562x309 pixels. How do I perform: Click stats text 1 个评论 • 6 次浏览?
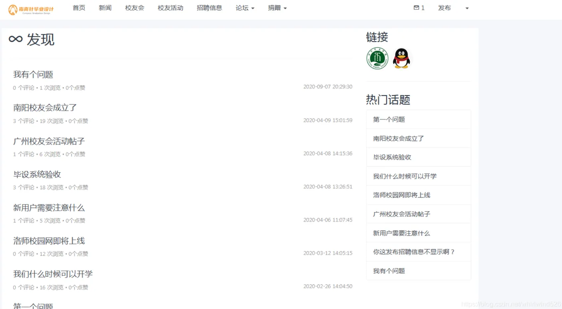pyautogui.click(x=37, y=154)
